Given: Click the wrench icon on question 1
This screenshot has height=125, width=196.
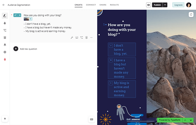Looking at the screenshot, I should pyautogui.click(x=72, y=37).
